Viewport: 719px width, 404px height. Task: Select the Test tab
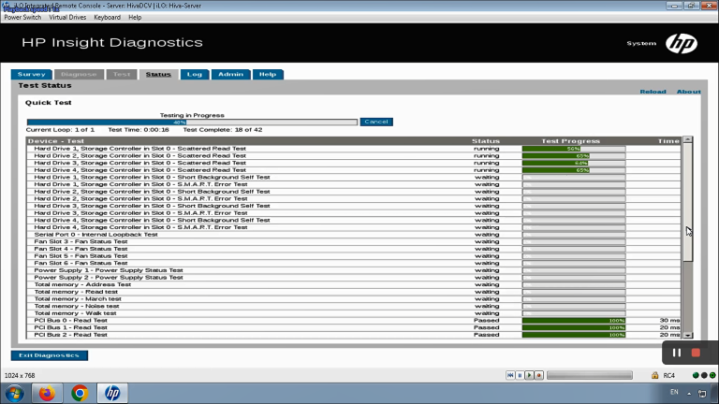coord(122,74)
